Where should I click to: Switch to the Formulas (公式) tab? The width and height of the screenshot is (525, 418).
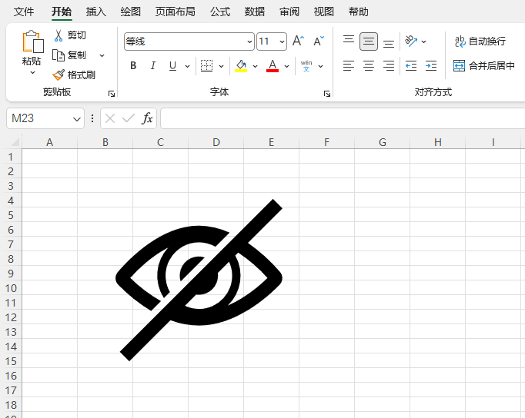click(220, 12)
